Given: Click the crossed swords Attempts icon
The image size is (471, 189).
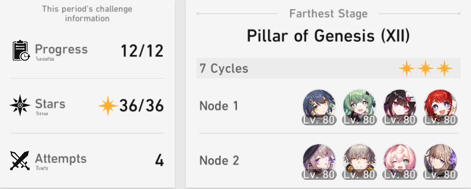Looking at the screenshot, I should [x=20, y=160].
